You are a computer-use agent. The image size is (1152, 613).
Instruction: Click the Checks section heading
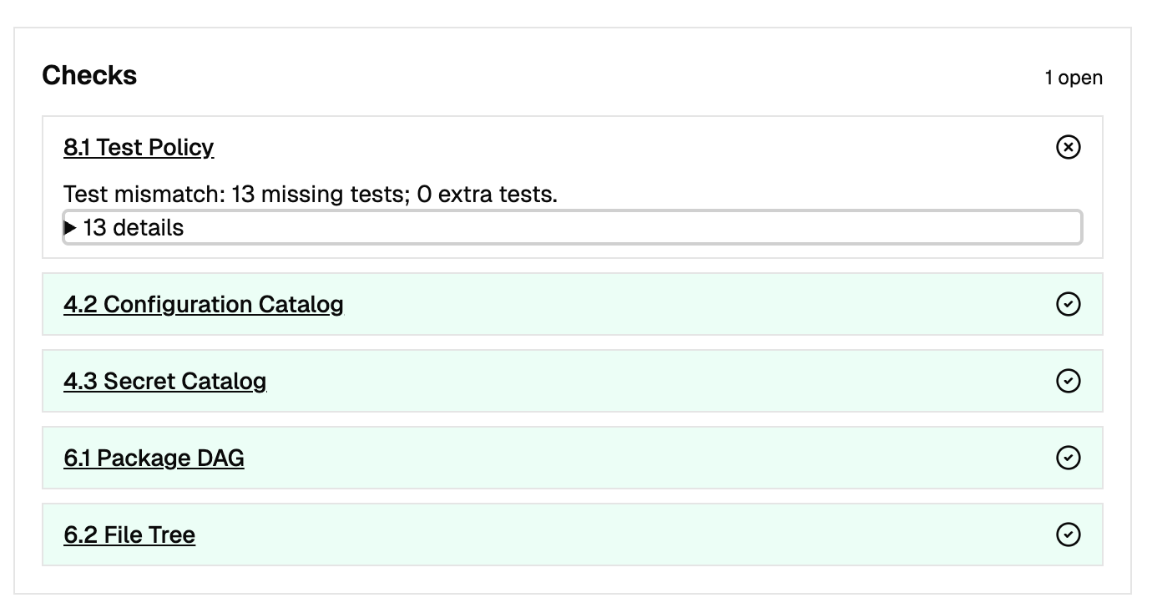pyautogui.click(x=89, y=75)
